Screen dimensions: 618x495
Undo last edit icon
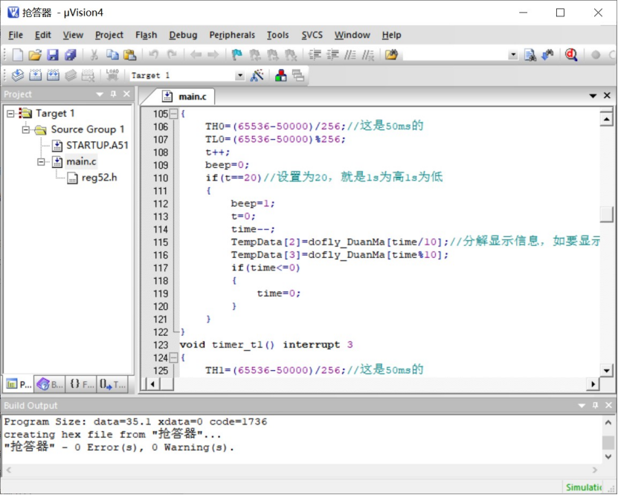(x=153, y=55)
